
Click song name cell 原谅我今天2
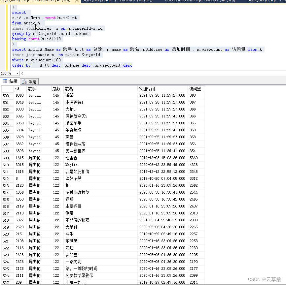tap(101, 116)
